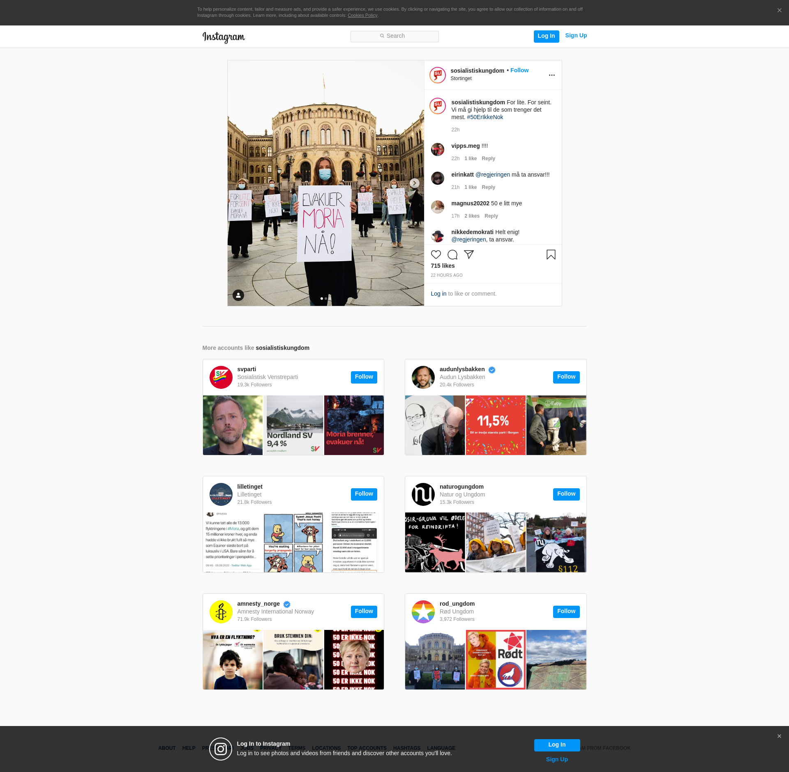Click the share paper-plane icon
The width and height of the screenshot is (789, 772).
pos(469,255)
